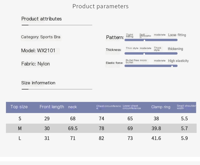
Task: Click lower chest value 73
Action: point(130,138)
